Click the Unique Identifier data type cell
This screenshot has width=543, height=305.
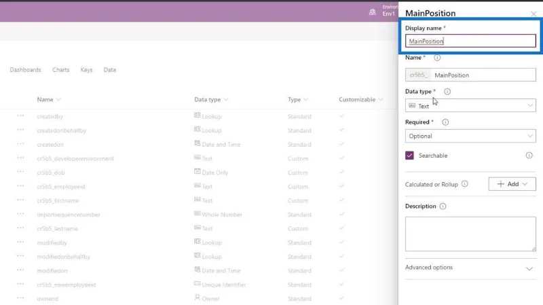[x=220, y=285]
